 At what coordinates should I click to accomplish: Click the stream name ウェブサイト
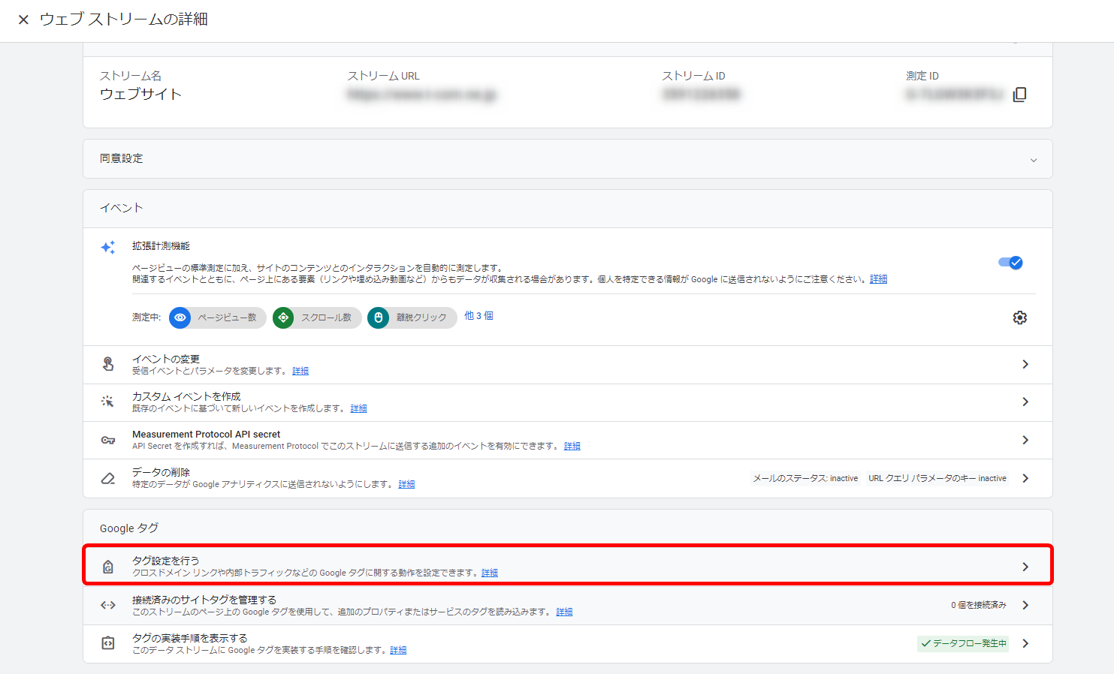(x=140, y=94)
